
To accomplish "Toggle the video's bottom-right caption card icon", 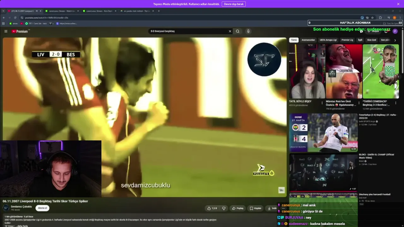I will click(x=282, y=190).
